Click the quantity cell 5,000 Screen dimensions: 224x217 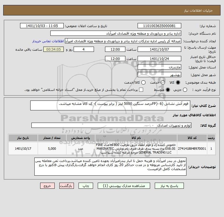tap(52, 149)
